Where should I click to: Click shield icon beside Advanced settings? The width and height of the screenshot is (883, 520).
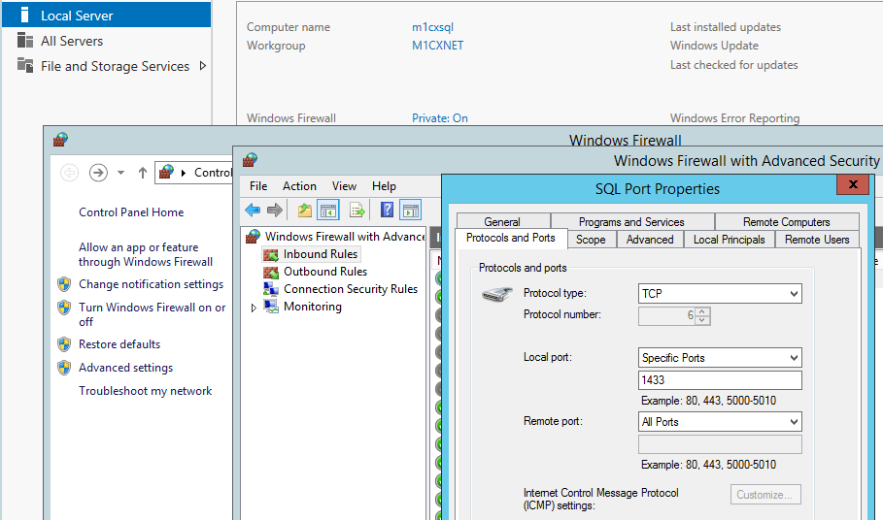click(64, 368)
